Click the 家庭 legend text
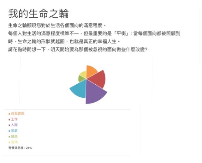Viewport: 202px width, 163px height. [14, 131]
